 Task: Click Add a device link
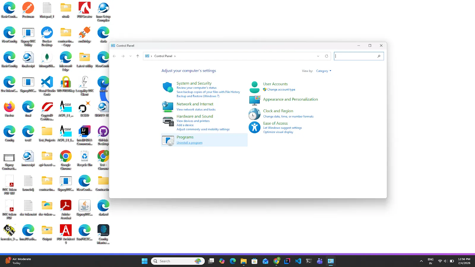tap(185, 125)
